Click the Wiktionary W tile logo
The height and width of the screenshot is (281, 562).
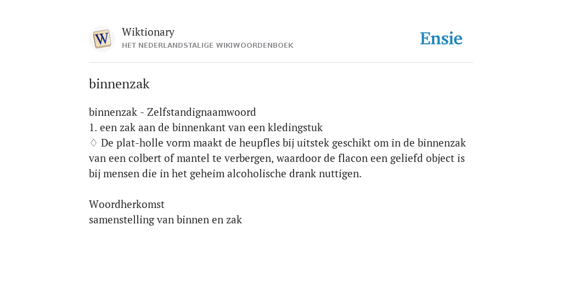click(102, 39)
